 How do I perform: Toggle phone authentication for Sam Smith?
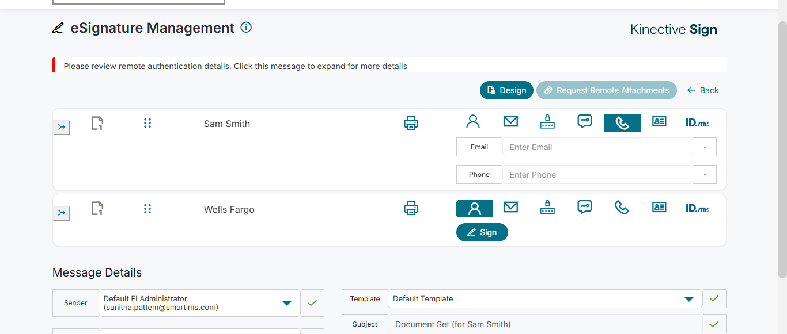pos(622,123)
